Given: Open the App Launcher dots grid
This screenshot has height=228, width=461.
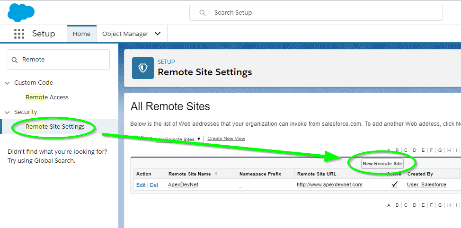Looking at the screenshot, I should pyautogui.click(x=19, y=34).
